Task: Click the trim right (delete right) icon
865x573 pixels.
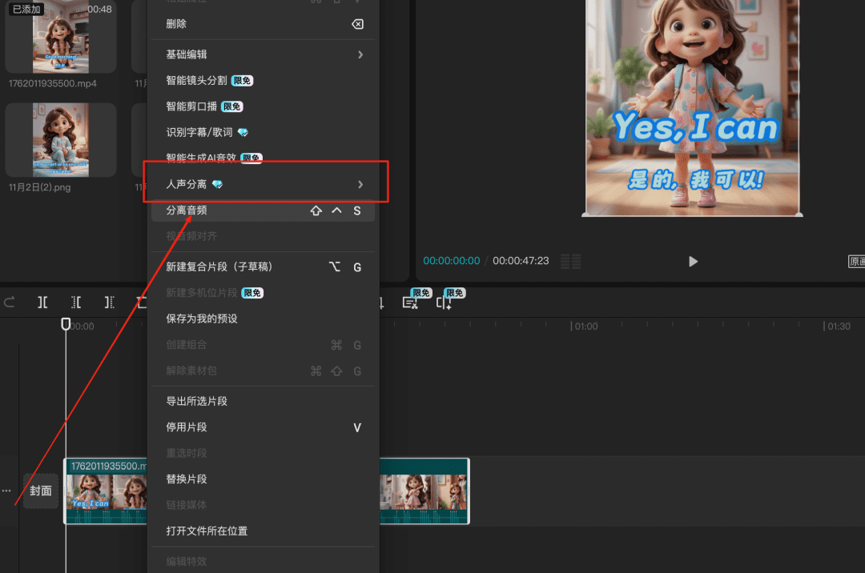Action: click(x=110, y=302)
